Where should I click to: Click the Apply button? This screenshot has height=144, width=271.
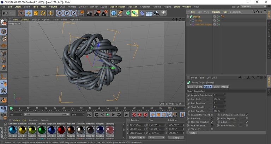click(176, 138)
